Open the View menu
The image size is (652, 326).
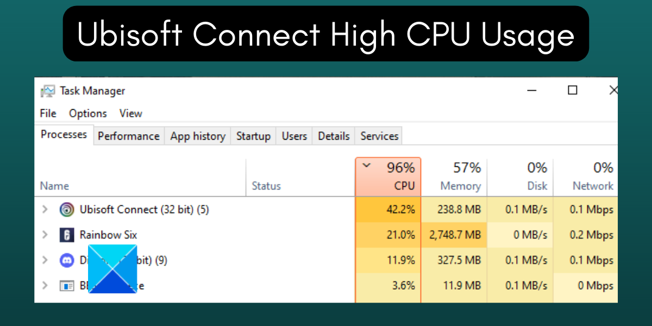pos(130,114)
